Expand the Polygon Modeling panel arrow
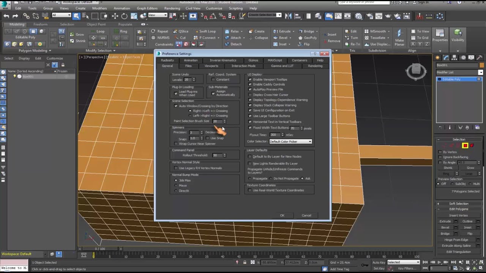The width and height of the screenshot is (486, 273). click(x=50, y=51)
